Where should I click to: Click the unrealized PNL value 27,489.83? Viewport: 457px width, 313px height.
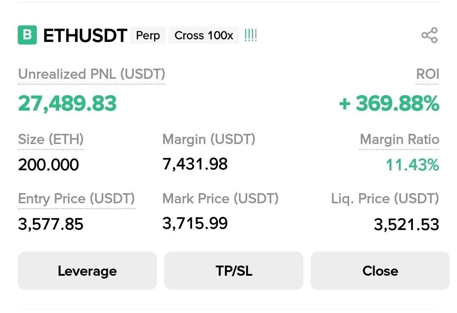[x=67, y=103]
